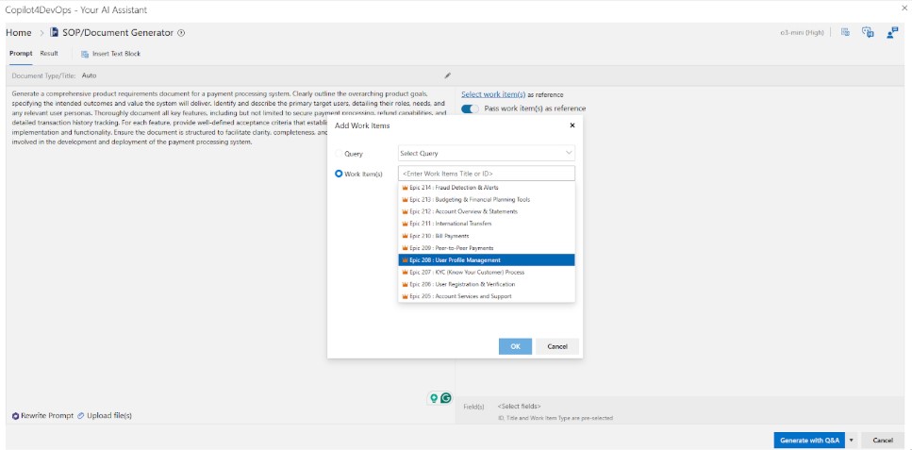Viewport: 912px width, 450px height.
Task: Edit document title with the pencil icon
Action: click(448, 75)
